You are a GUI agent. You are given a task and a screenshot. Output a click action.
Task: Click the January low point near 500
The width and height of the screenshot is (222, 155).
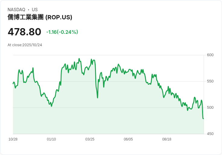[x=51, y=106]
